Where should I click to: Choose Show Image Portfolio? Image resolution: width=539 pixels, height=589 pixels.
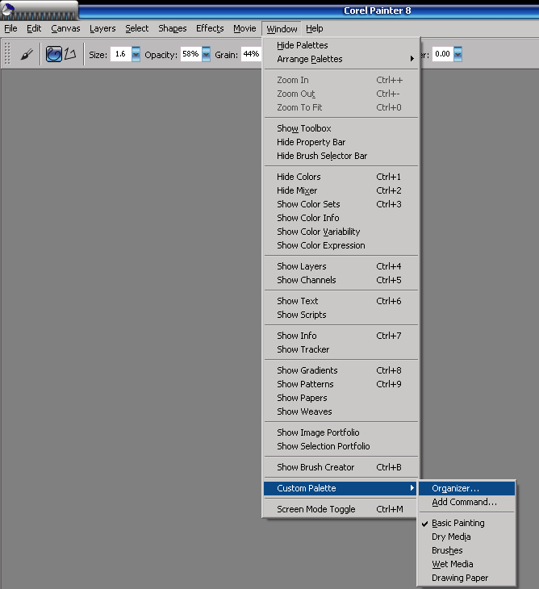(341, 432)
